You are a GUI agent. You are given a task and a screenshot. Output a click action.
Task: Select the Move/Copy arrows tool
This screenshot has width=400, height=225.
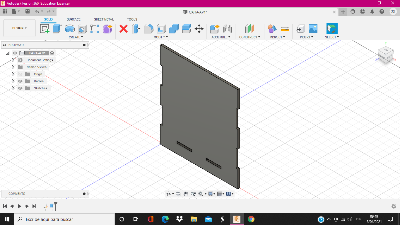(199, 29)
